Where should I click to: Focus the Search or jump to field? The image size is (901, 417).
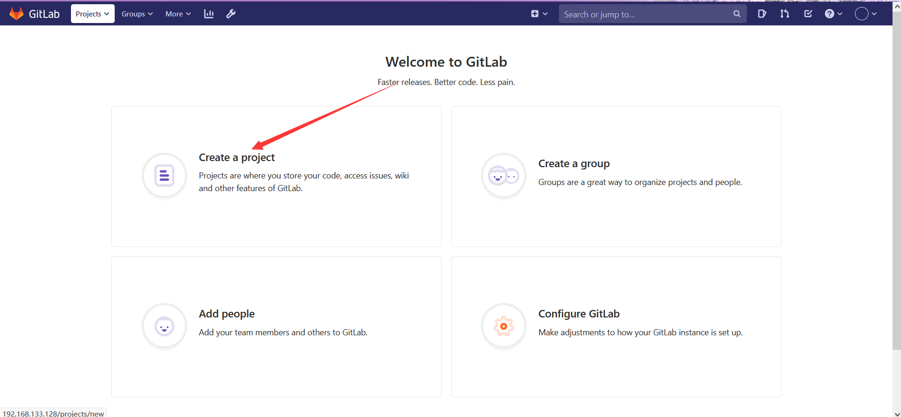(652, 14)
